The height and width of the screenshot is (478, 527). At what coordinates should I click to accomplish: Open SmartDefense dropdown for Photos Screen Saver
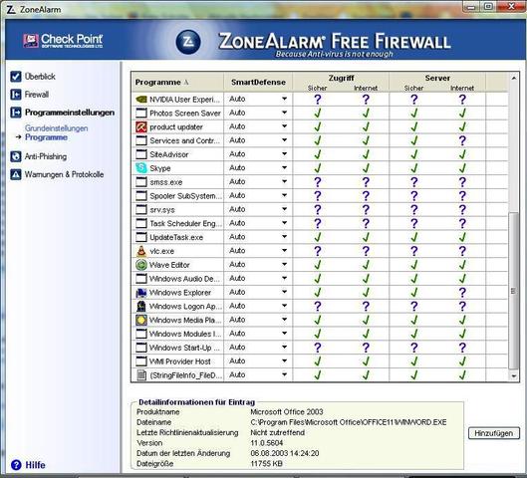[284, 113]
